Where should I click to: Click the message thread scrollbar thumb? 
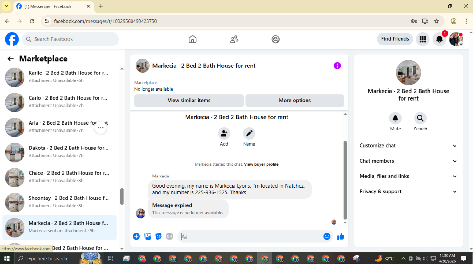(x=345, y=180)
